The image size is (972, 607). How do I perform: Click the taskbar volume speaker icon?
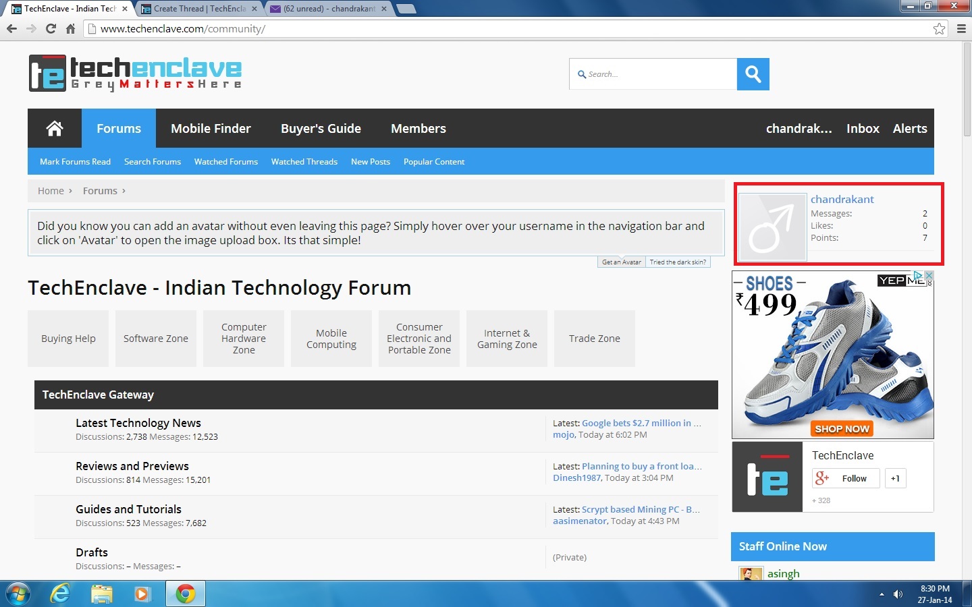point(898,594)
